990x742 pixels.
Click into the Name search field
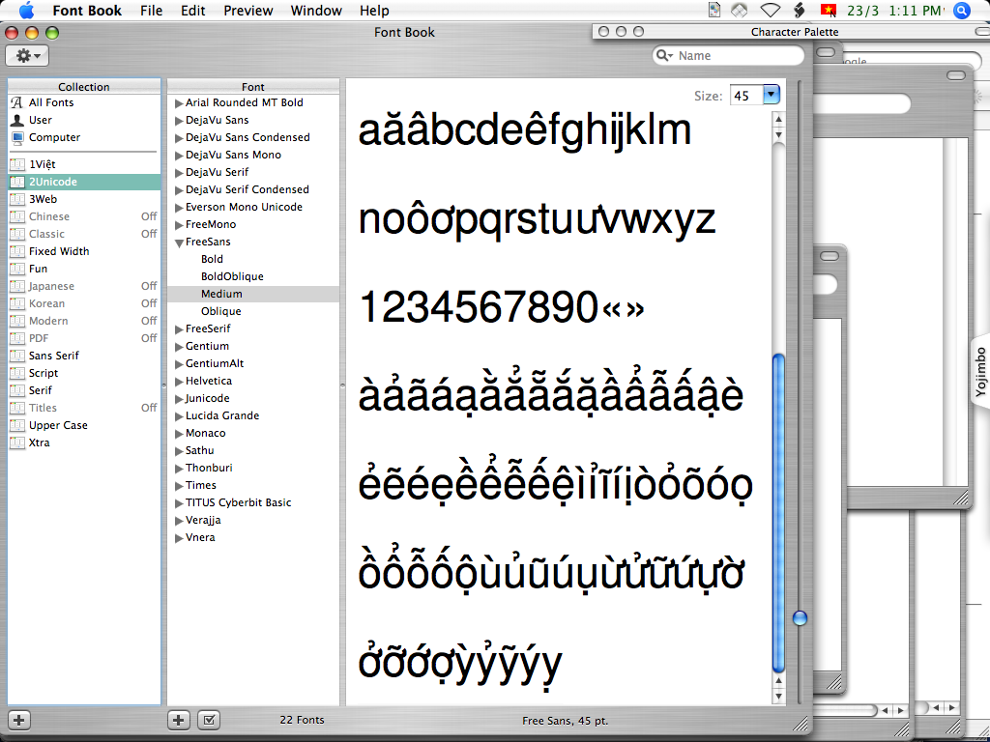pos(729,56)
